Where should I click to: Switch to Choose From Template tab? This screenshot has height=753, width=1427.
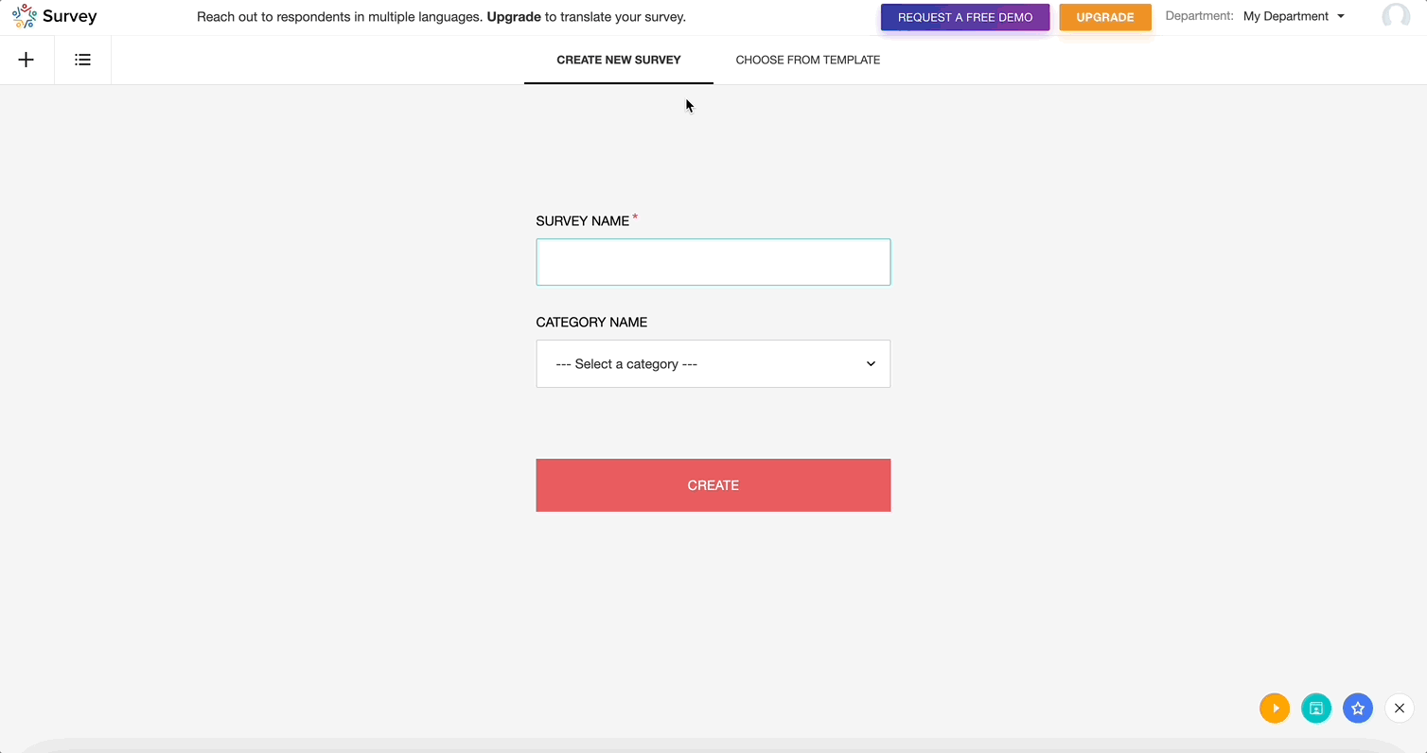[808, 60]
